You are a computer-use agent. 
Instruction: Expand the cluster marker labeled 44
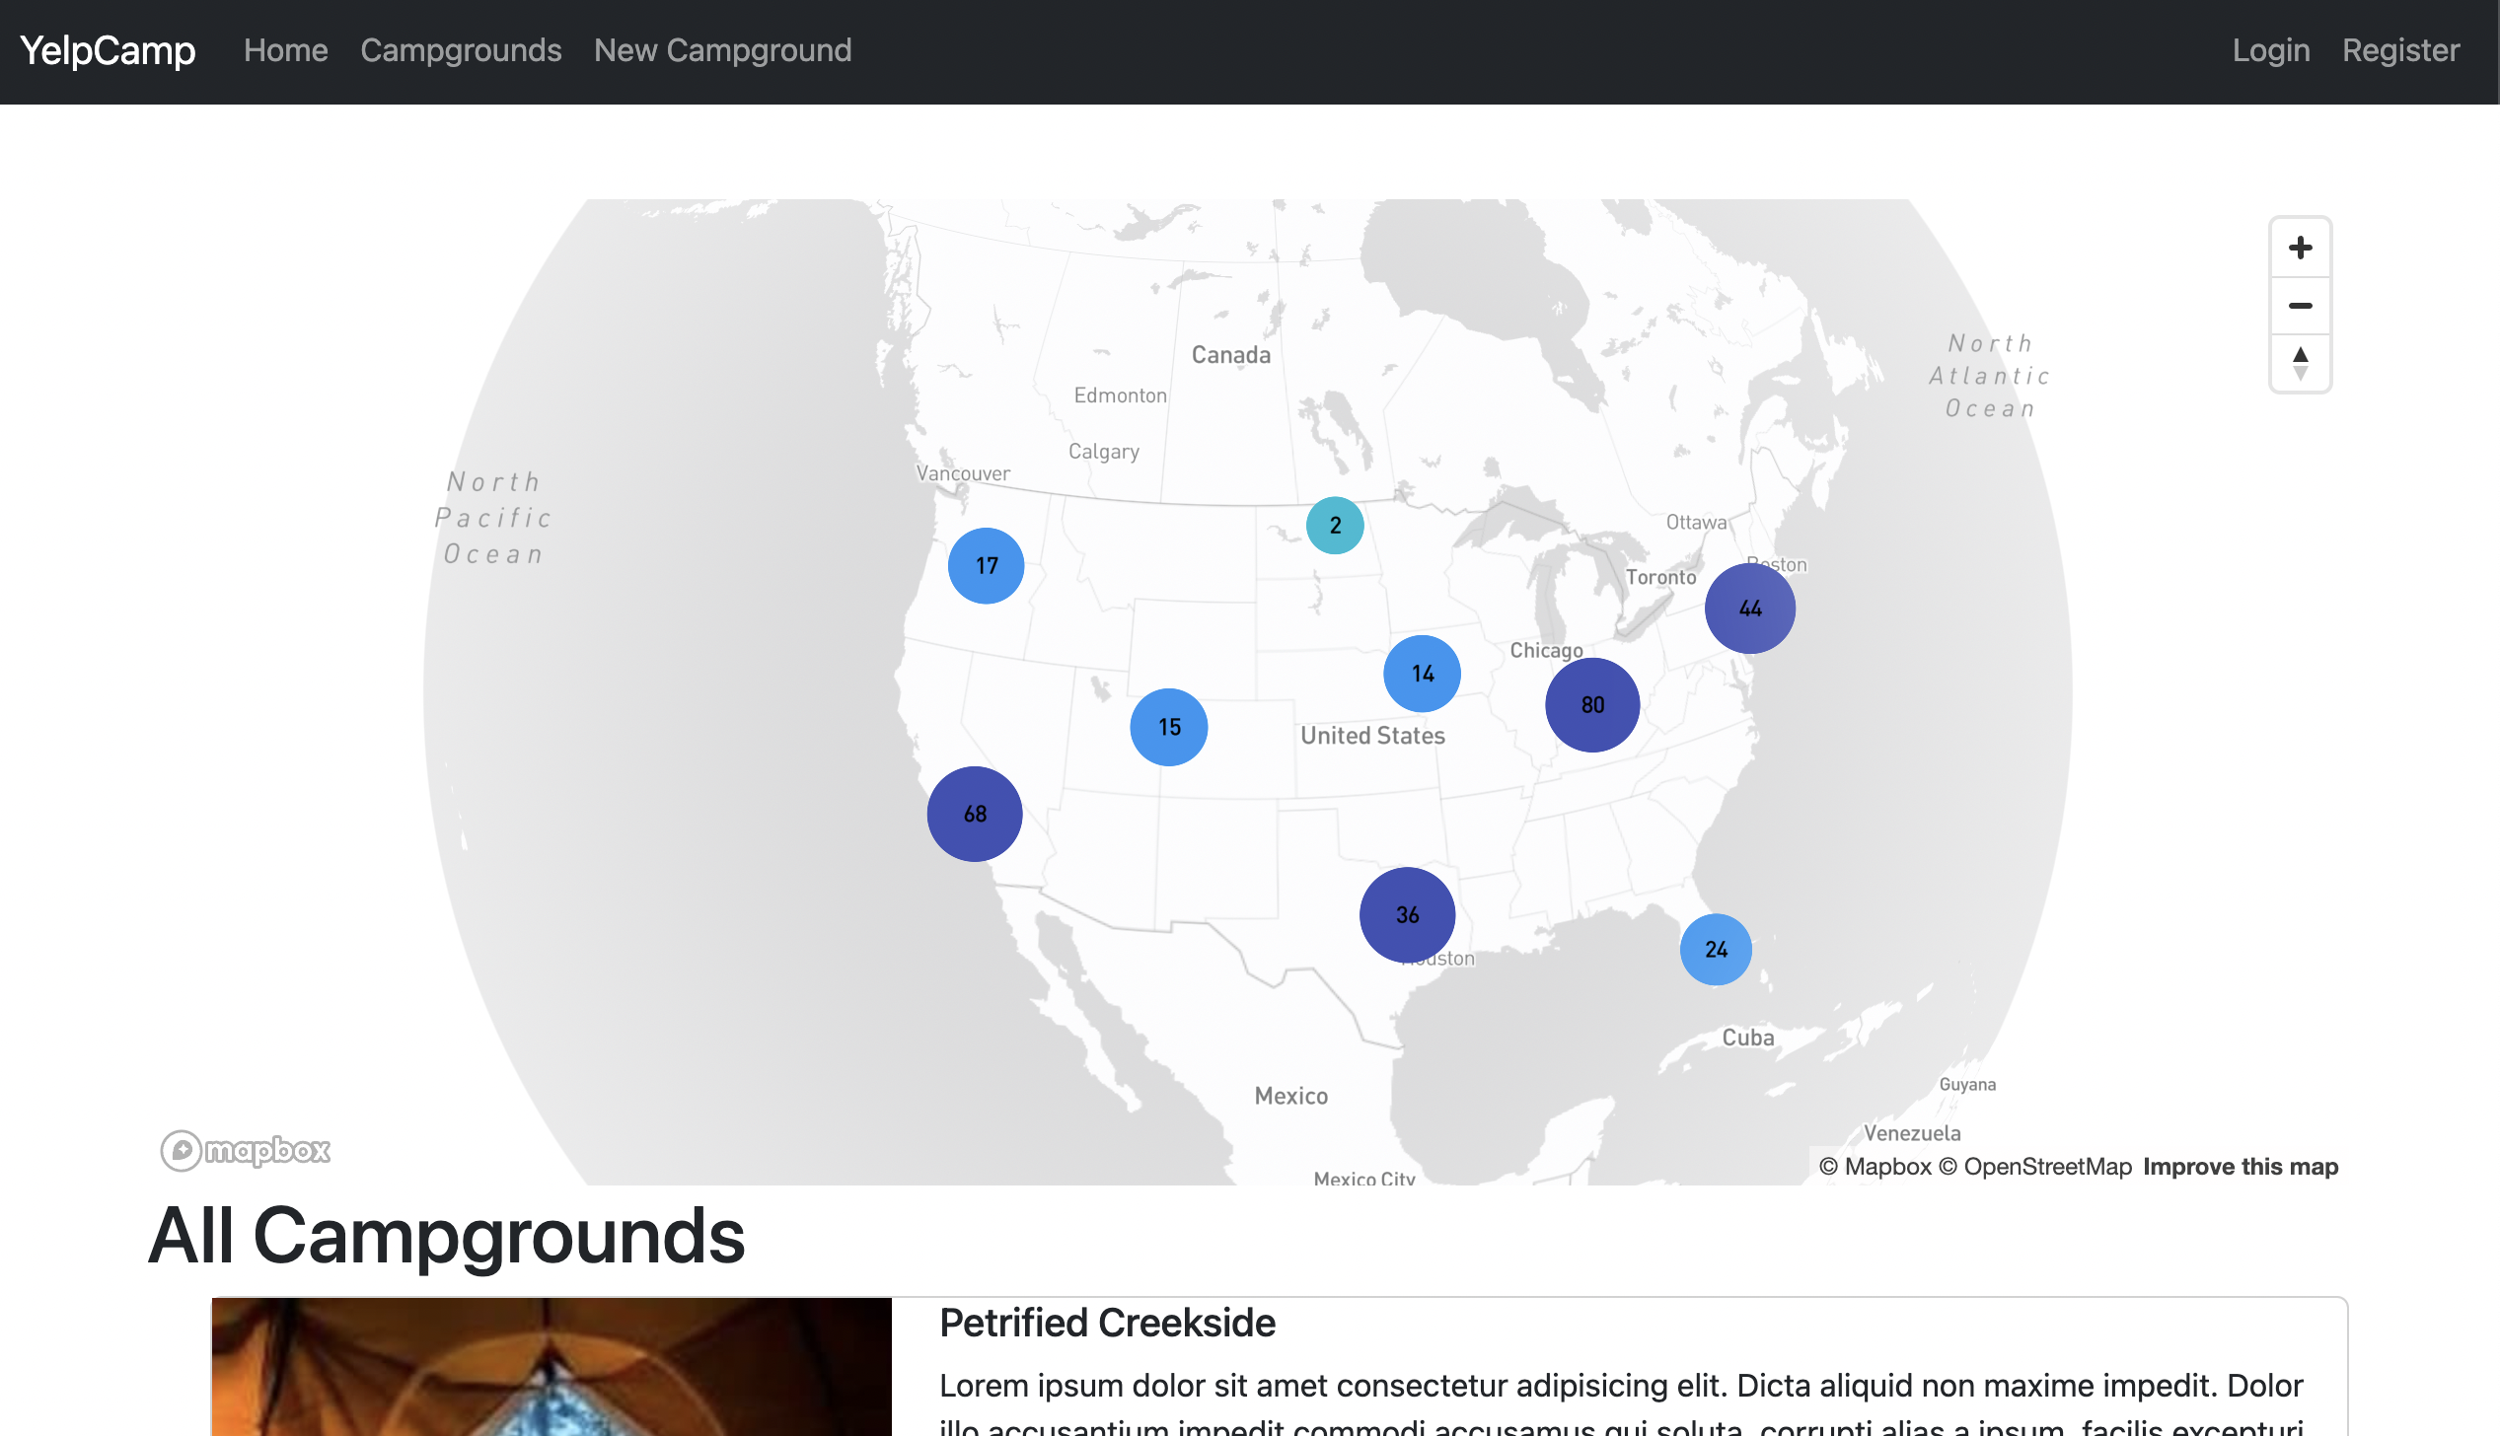coord(1750,609)
